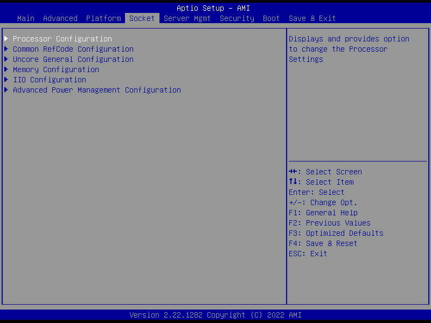Switch to the Security tab
Screen dimensions: 431x323
point(237,18)
